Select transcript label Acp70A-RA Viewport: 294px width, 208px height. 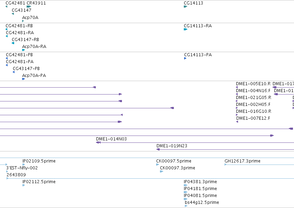34,47
